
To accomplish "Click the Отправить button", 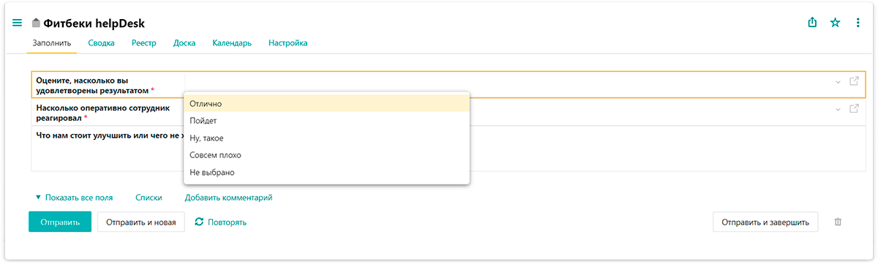I will click(x=60, y=222).
